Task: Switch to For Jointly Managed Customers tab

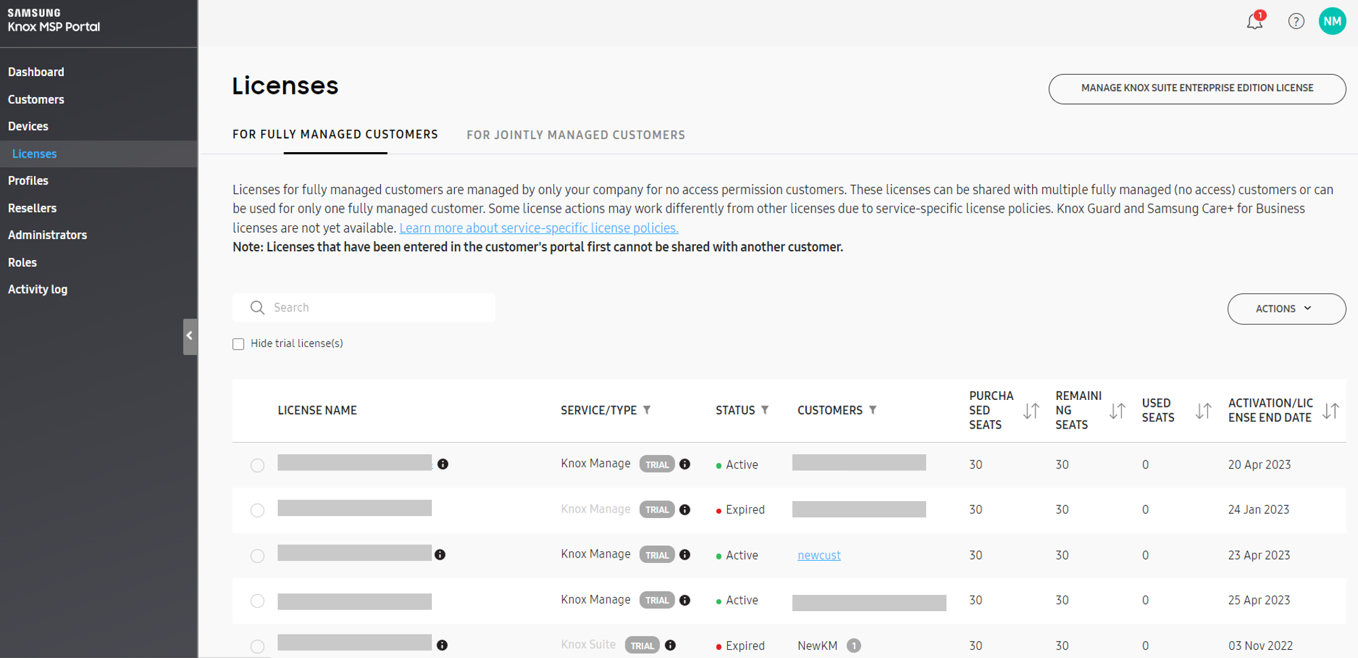Action: tap(576, 134)
